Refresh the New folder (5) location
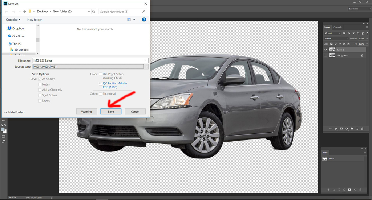This screenshot has width=372, height=200. pos(94,11)
